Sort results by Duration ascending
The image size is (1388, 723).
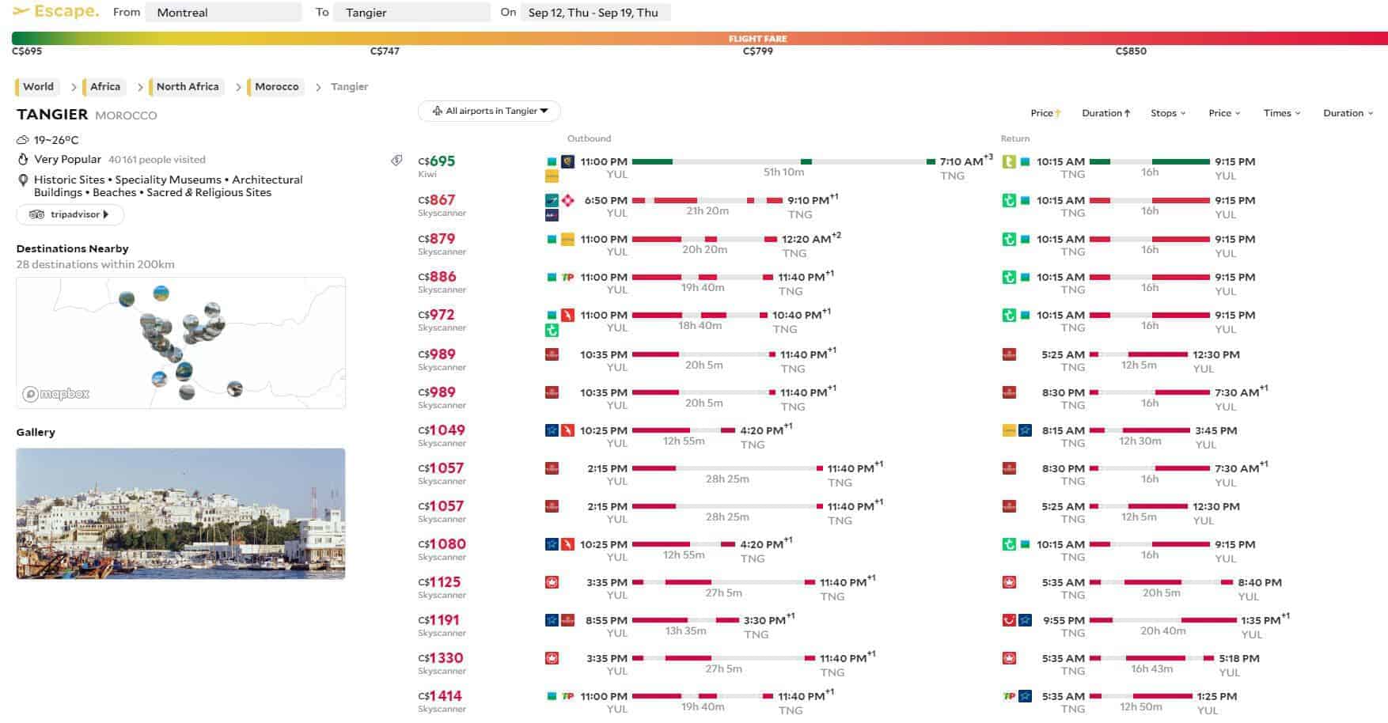point(1105,113)
